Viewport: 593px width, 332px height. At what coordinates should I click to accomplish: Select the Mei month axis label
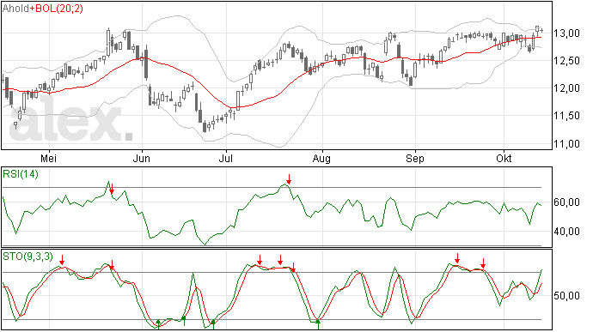pos(48,159)
